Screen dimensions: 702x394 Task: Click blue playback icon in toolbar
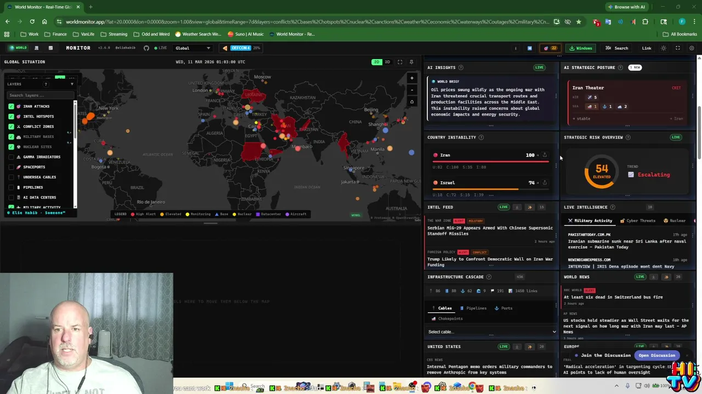(x=529, y=48)
